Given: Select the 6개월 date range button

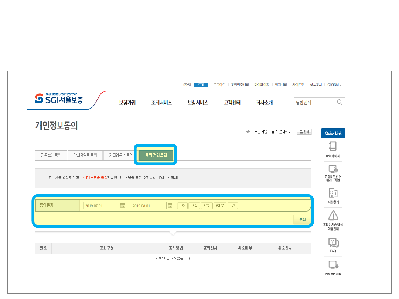Looking at the screenshot, I should (x=220, y=206).
